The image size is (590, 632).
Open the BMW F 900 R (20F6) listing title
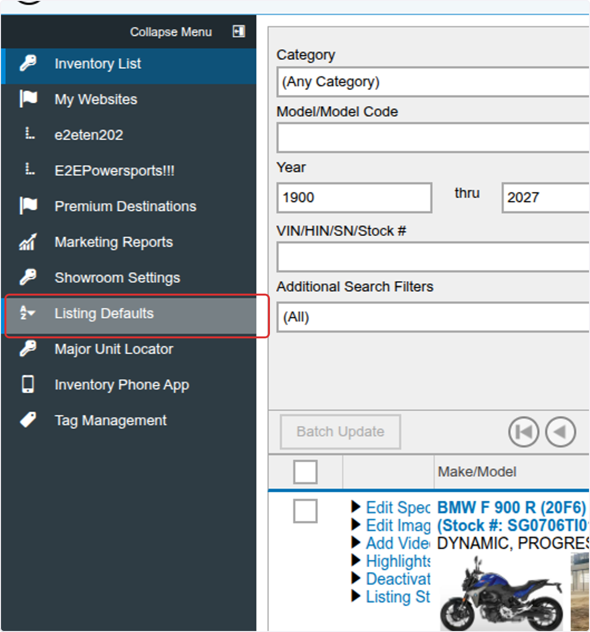click(511, 508)
